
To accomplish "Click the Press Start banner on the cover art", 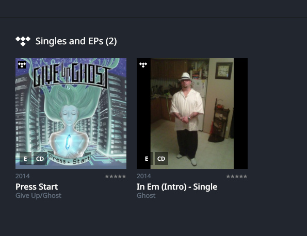I will pos(70,159).
